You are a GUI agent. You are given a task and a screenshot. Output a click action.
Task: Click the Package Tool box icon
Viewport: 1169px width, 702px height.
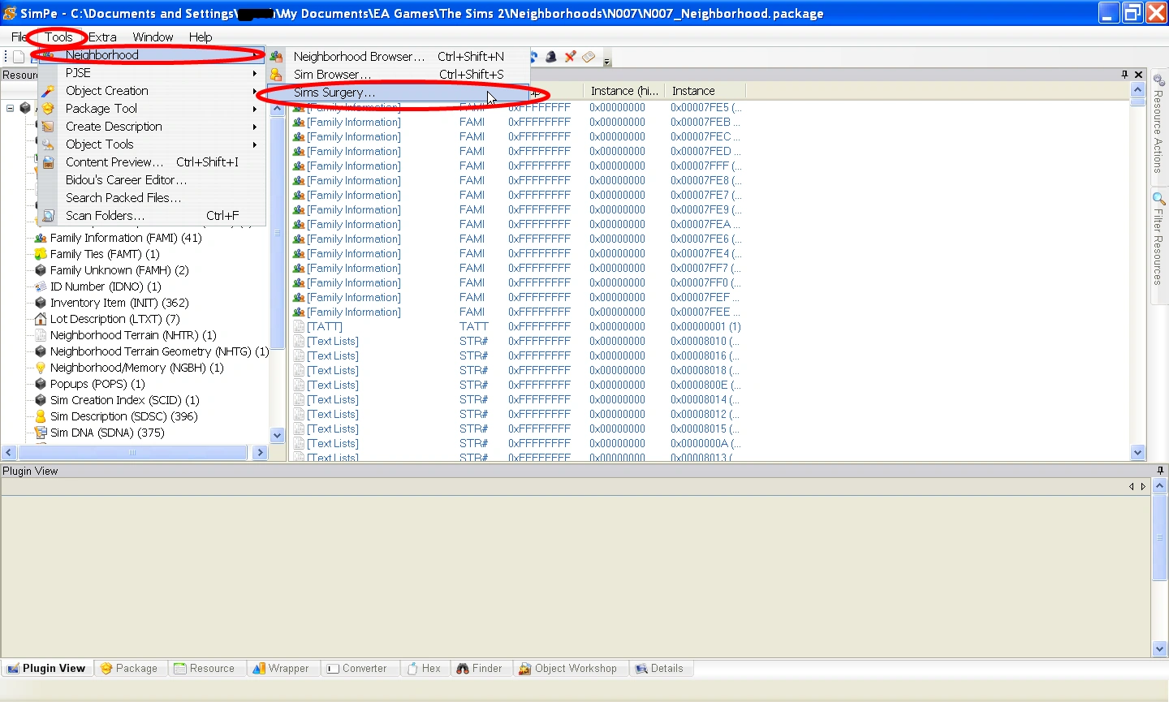click(x=48, y=109)
